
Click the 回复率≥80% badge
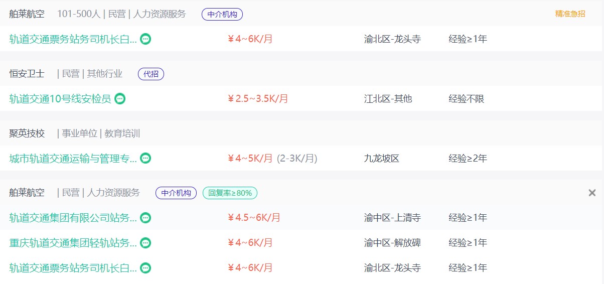click(230, 193)
